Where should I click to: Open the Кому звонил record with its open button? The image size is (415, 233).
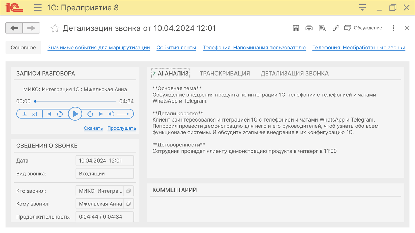pyautogui.click(x=128, y=204)
